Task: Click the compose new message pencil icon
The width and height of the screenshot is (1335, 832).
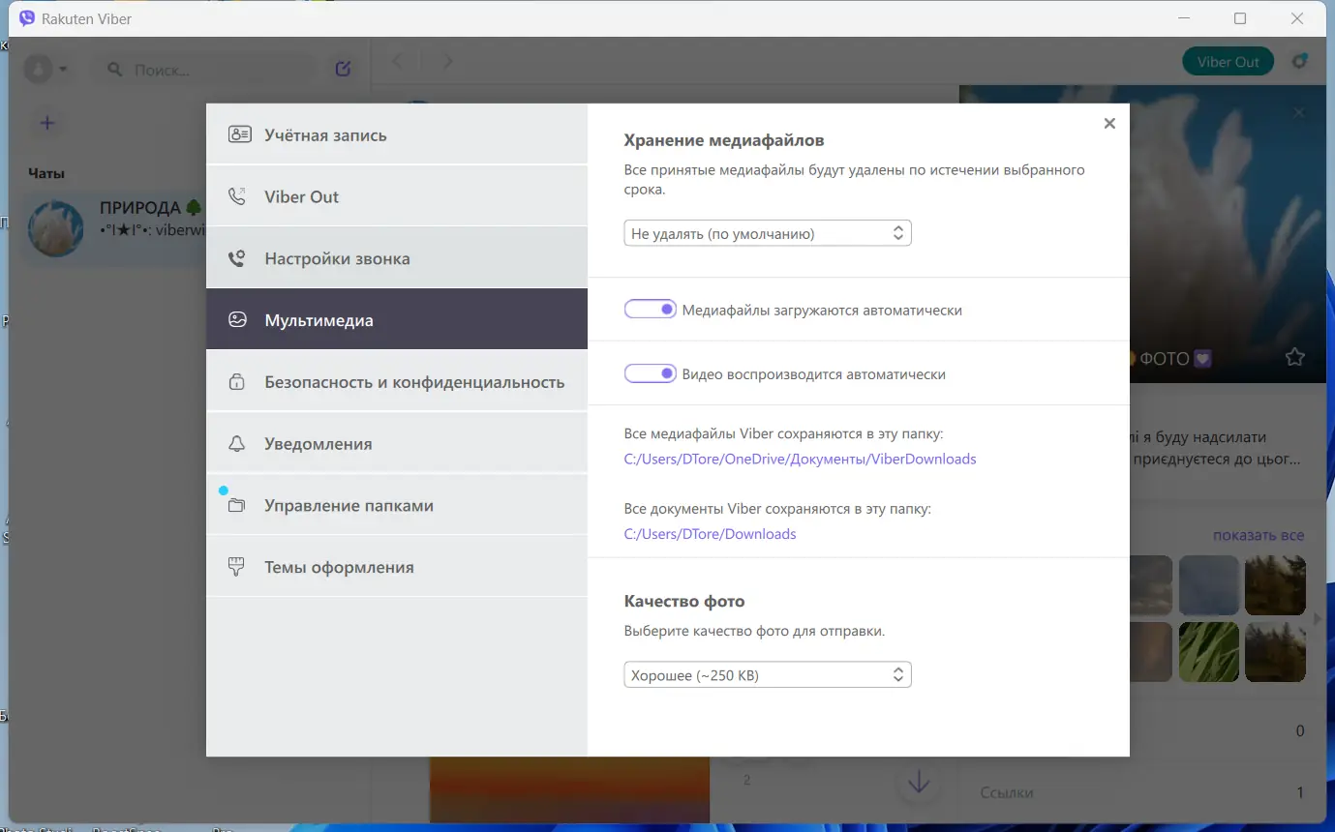Action: [x=343, y=68]
